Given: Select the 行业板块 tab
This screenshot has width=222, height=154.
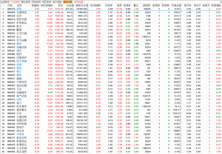Looking at the screenshot, I should pyautogui.click(x=15, y=2).
